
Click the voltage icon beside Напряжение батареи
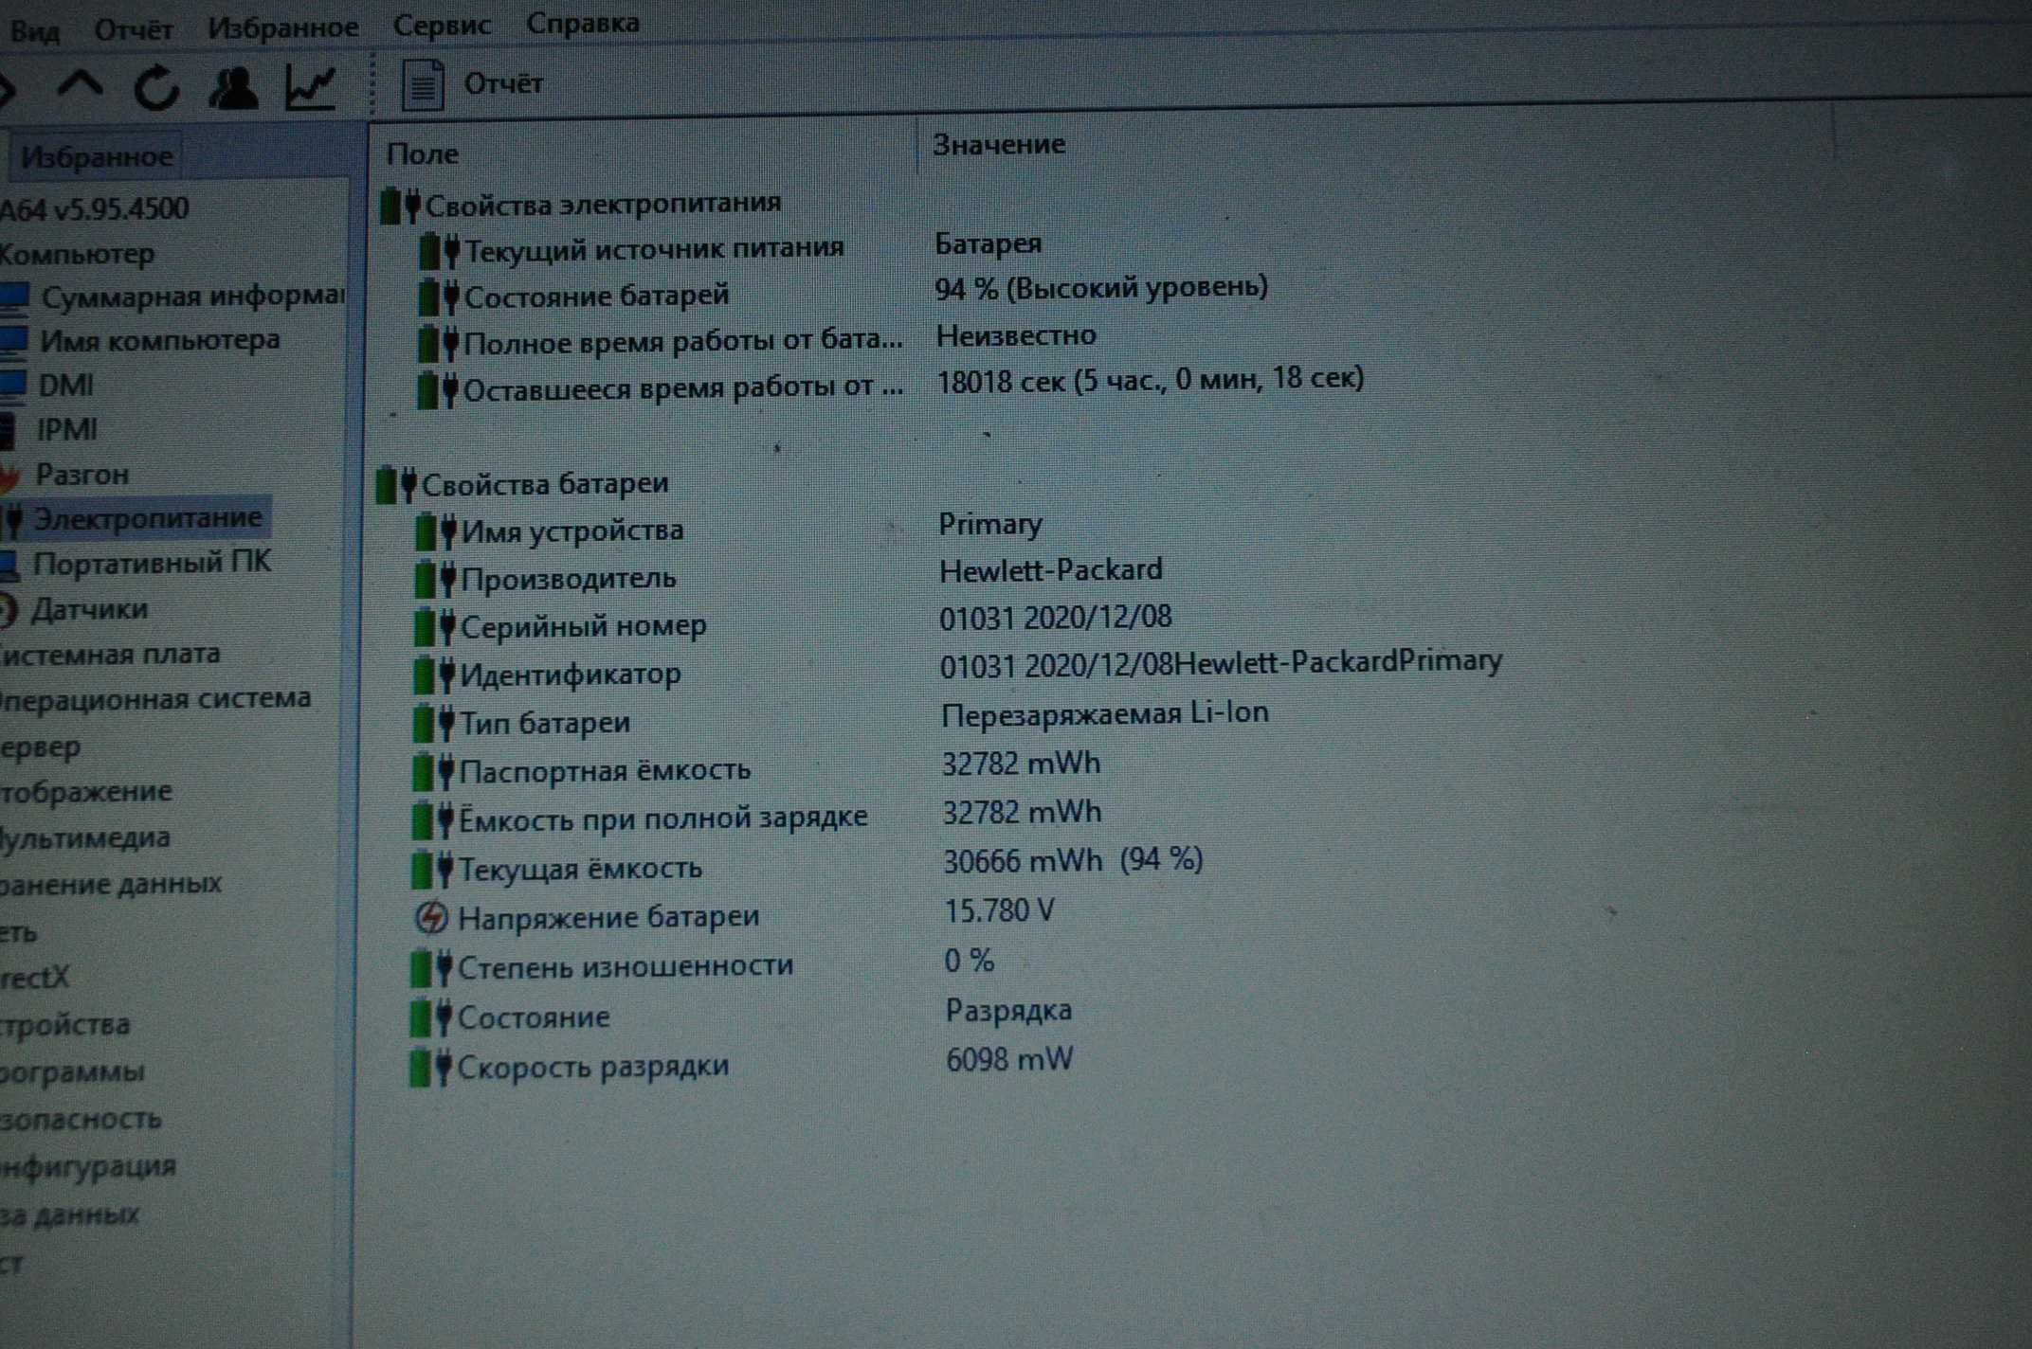point(431,918)
